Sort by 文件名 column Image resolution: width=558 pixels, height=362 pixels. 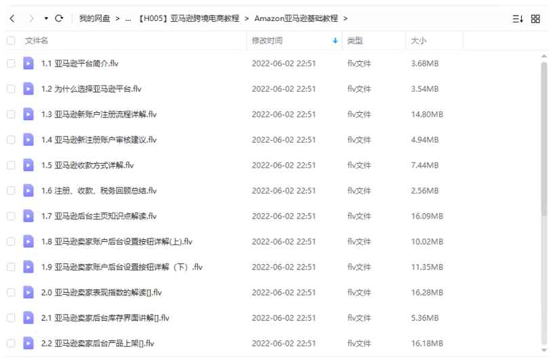tap(36, 41)
